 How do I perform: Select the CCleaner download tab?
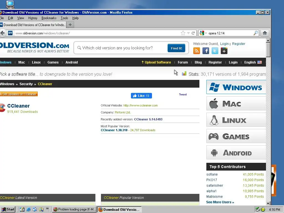coord(33,25)
